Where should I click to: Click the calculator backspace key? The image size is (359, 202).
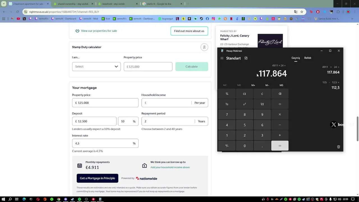(280, 94)
